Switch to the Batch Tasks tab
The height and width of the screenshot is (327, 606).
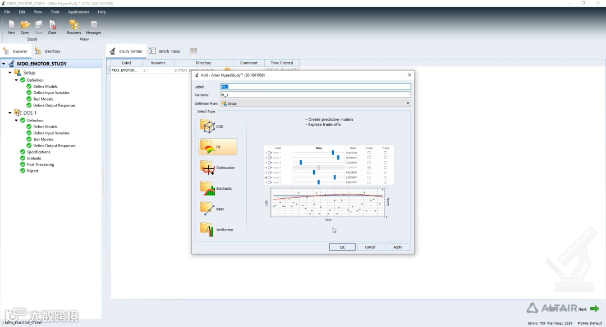[165, 52]
